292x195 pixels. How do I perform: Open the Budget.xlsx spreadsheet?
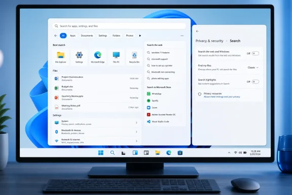click(x=96, y=88)
